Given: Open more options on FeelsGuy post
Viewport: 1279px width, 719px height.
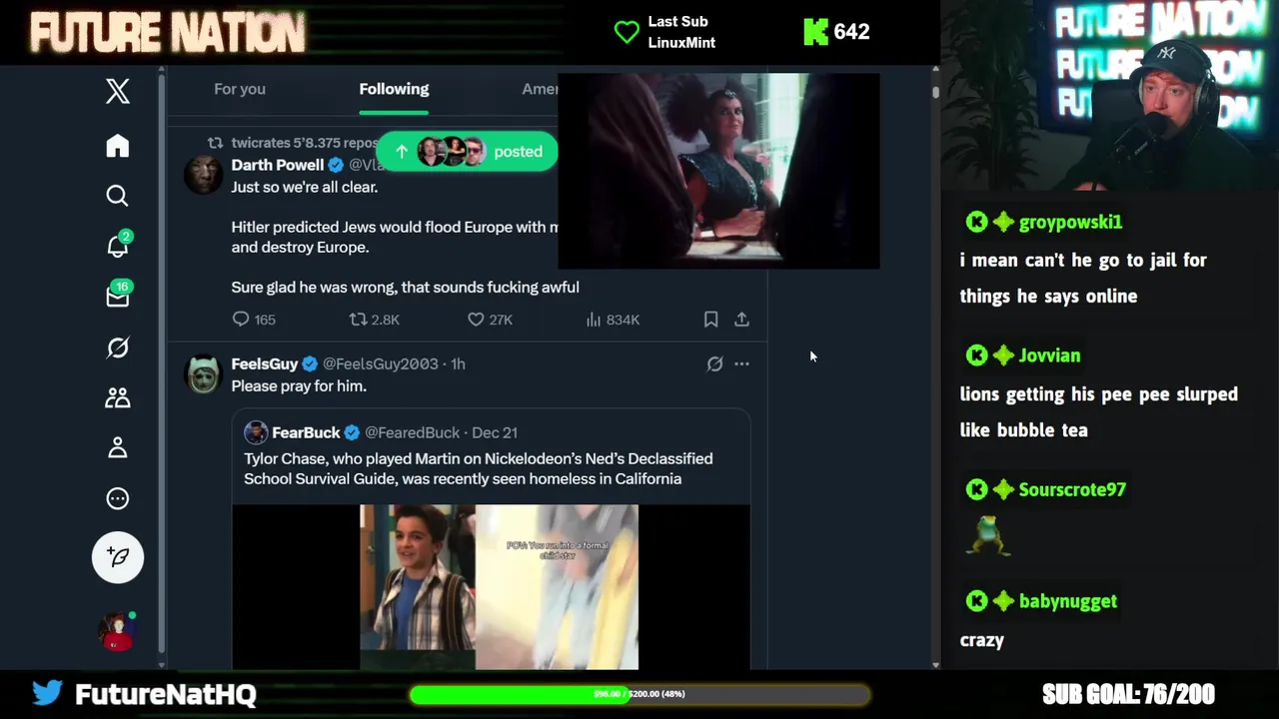Looking at the screenshot, I should [x=741, y=364].
